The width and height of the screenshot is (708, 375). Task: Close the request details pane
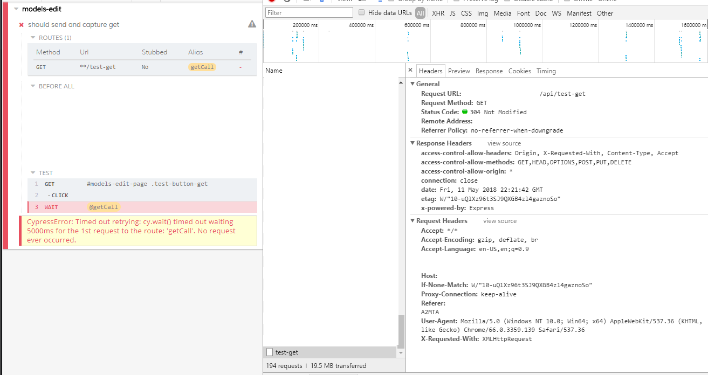point(410,70)
